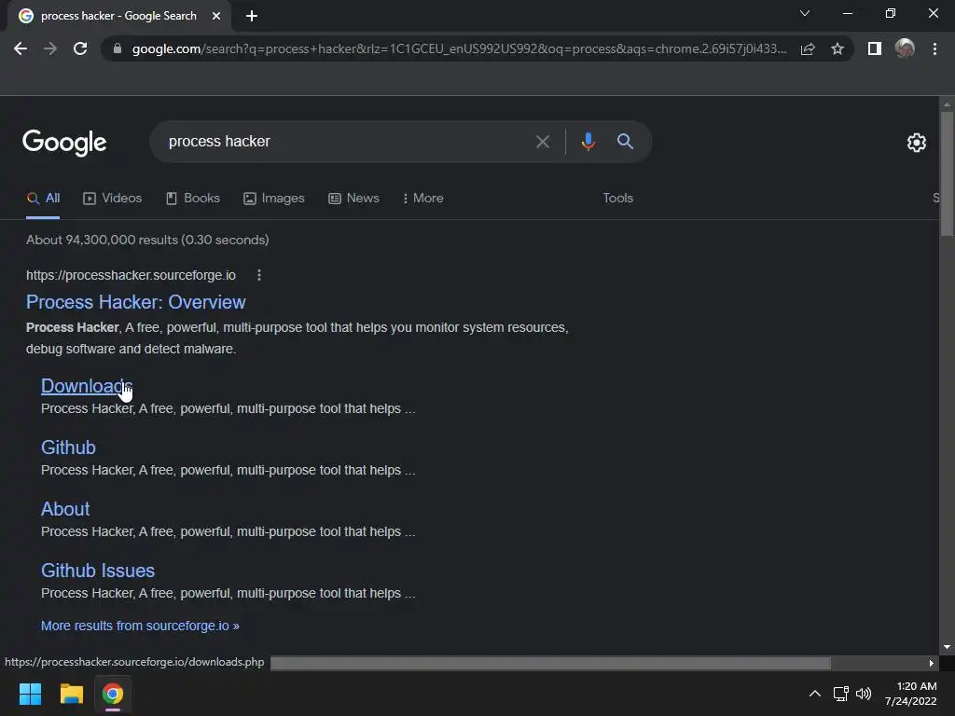
Task: Click the volume speaker icon in tray
Action: tap(864, 694)
